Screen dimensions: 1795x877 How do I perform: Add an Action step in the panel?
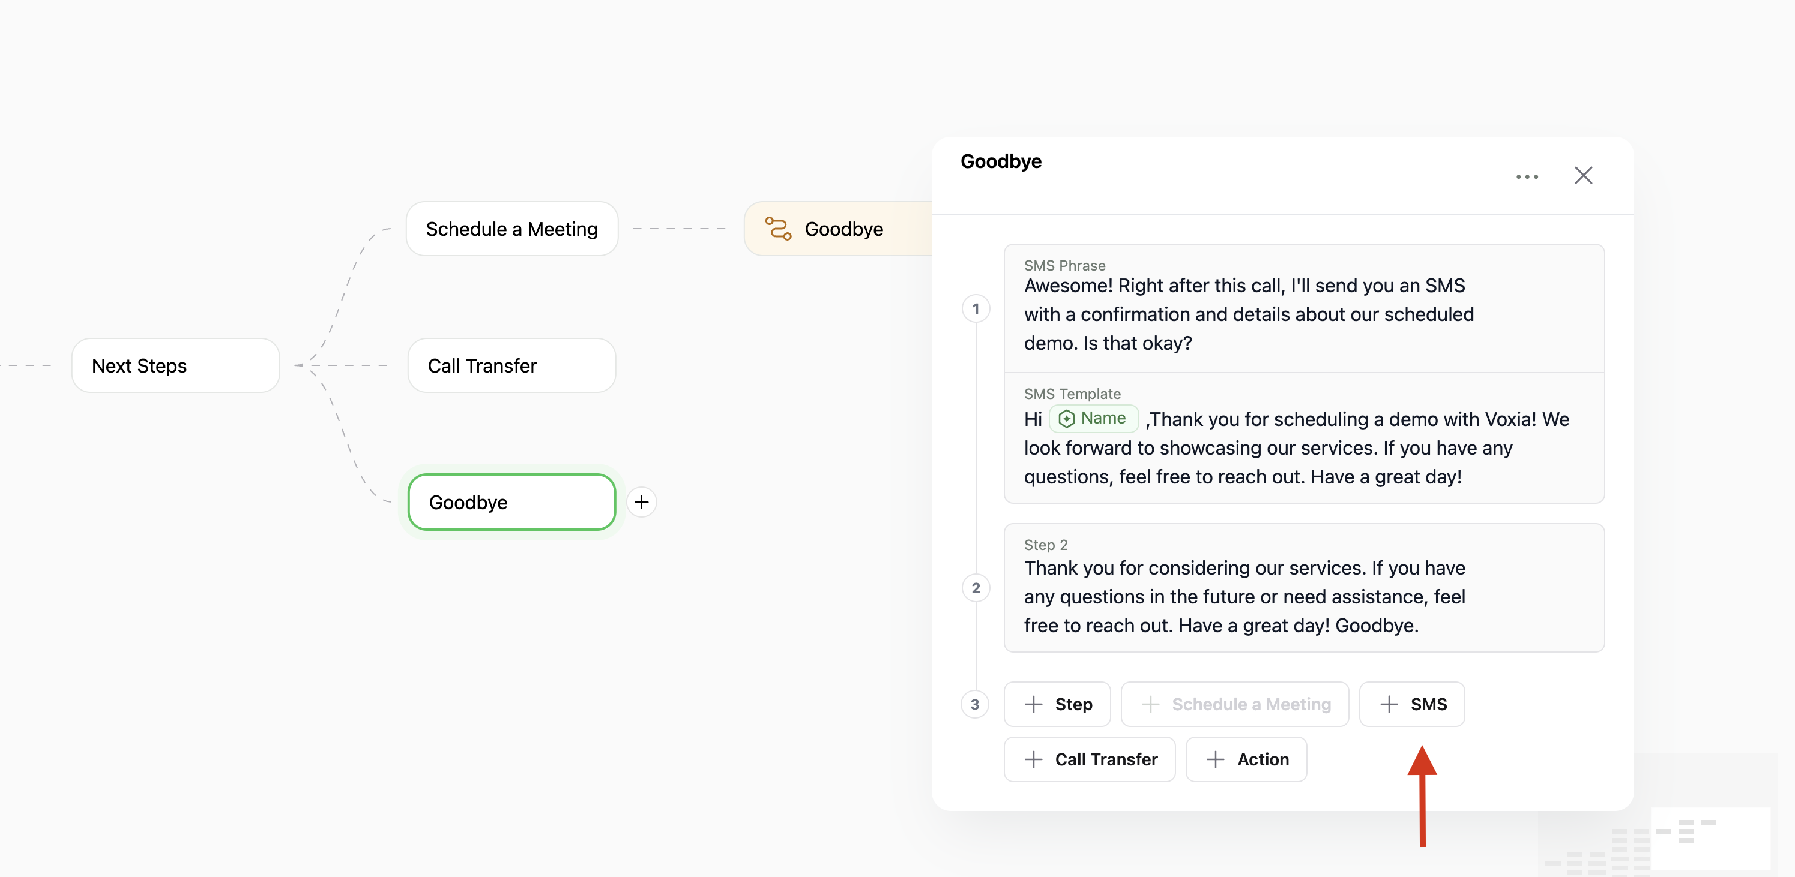(x=1246, y=759)
